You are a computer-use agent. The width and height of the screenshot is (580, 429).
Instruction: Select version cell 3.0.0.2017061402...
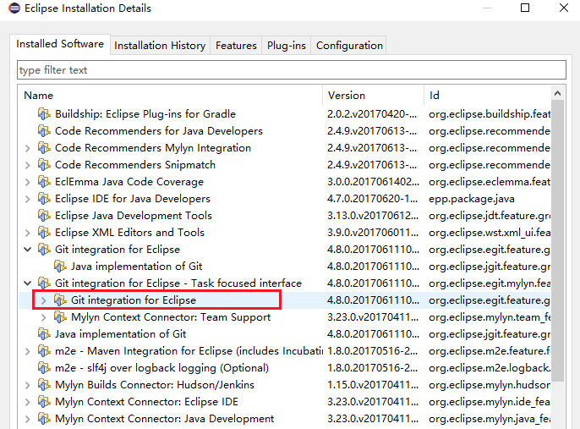(373, 182)
